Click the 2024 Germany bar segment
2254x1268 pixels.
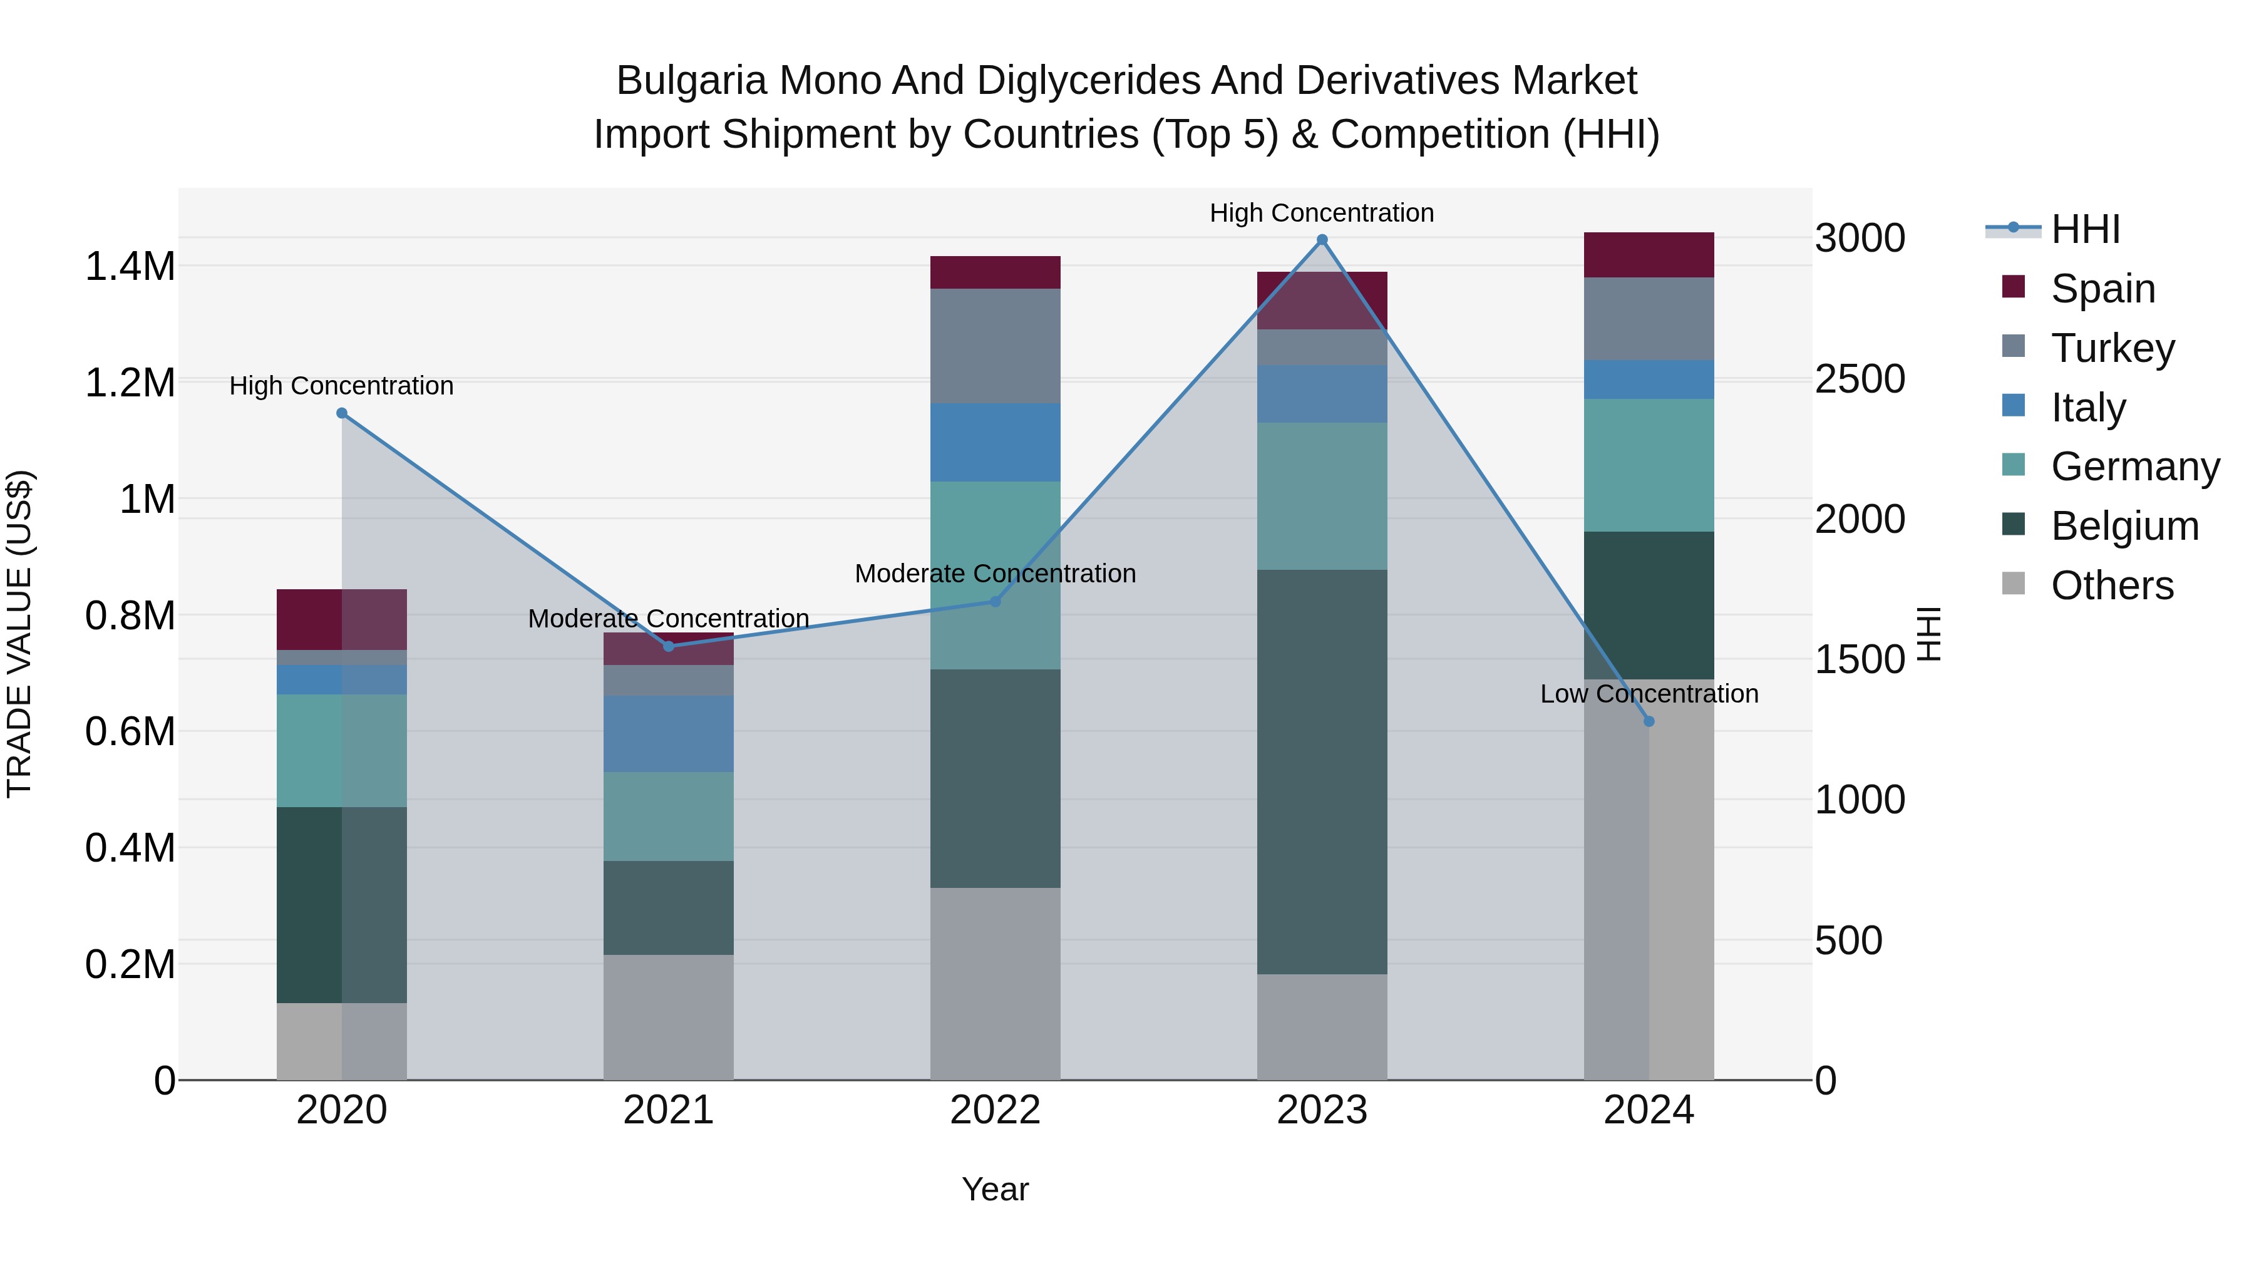pos(1649,465)
